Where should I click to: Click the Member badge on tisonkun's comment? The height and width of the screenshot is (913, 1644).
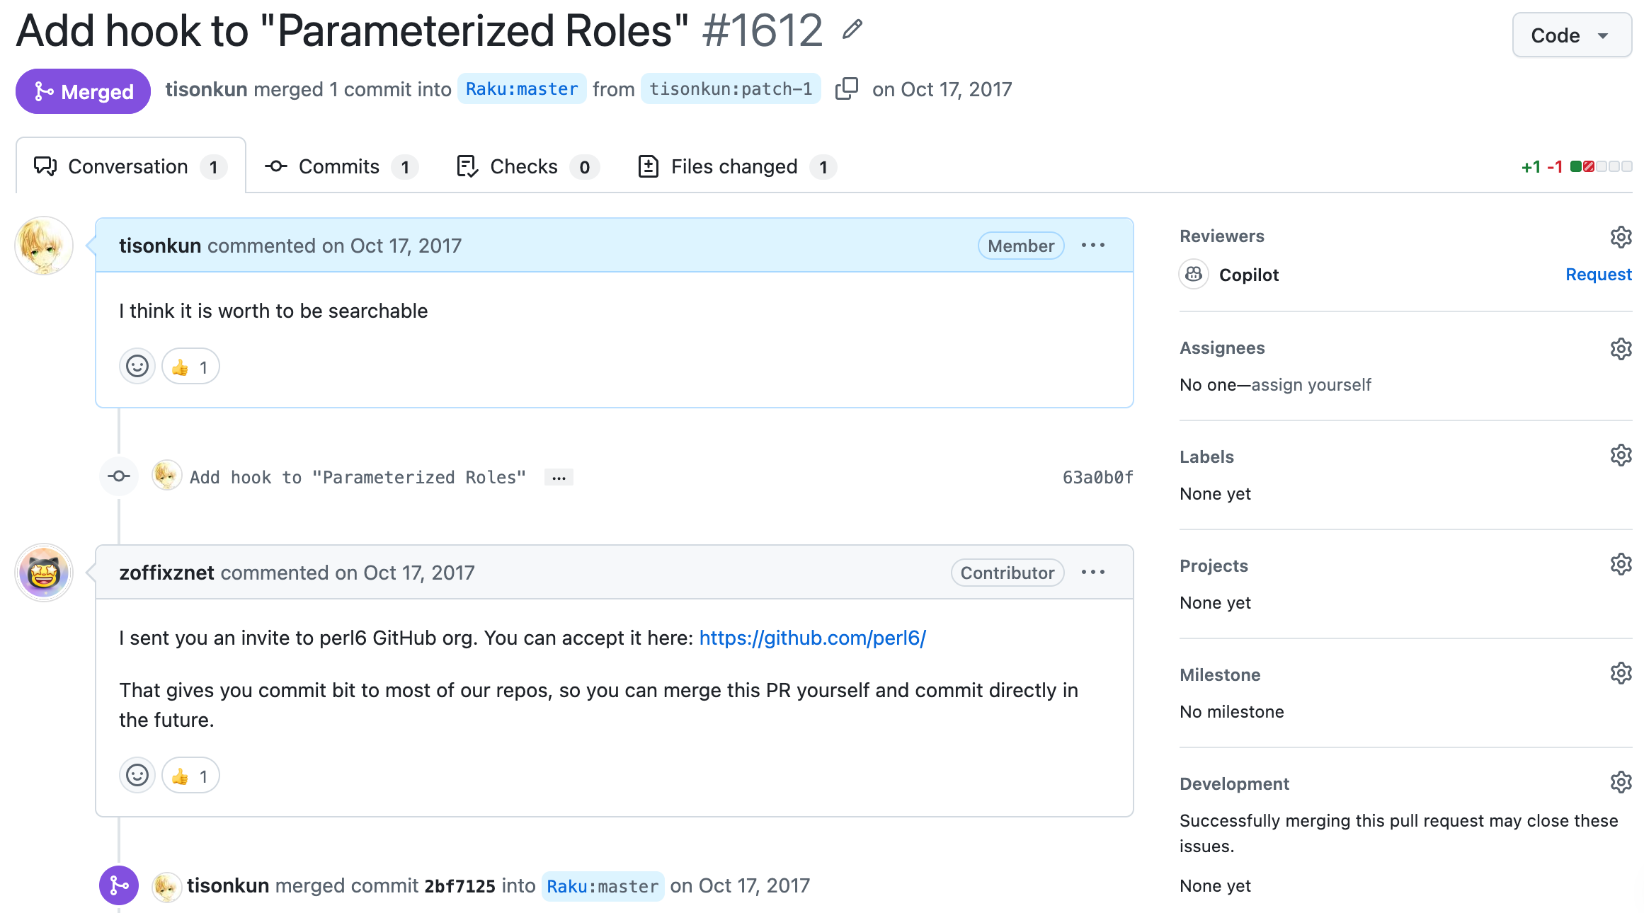tap(1021, 246)
